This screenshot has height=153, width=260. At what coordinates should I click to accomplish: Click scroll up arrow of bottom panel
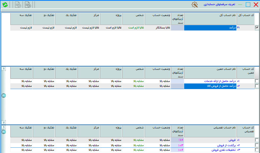pyautogui.click(x=4, y=127)
